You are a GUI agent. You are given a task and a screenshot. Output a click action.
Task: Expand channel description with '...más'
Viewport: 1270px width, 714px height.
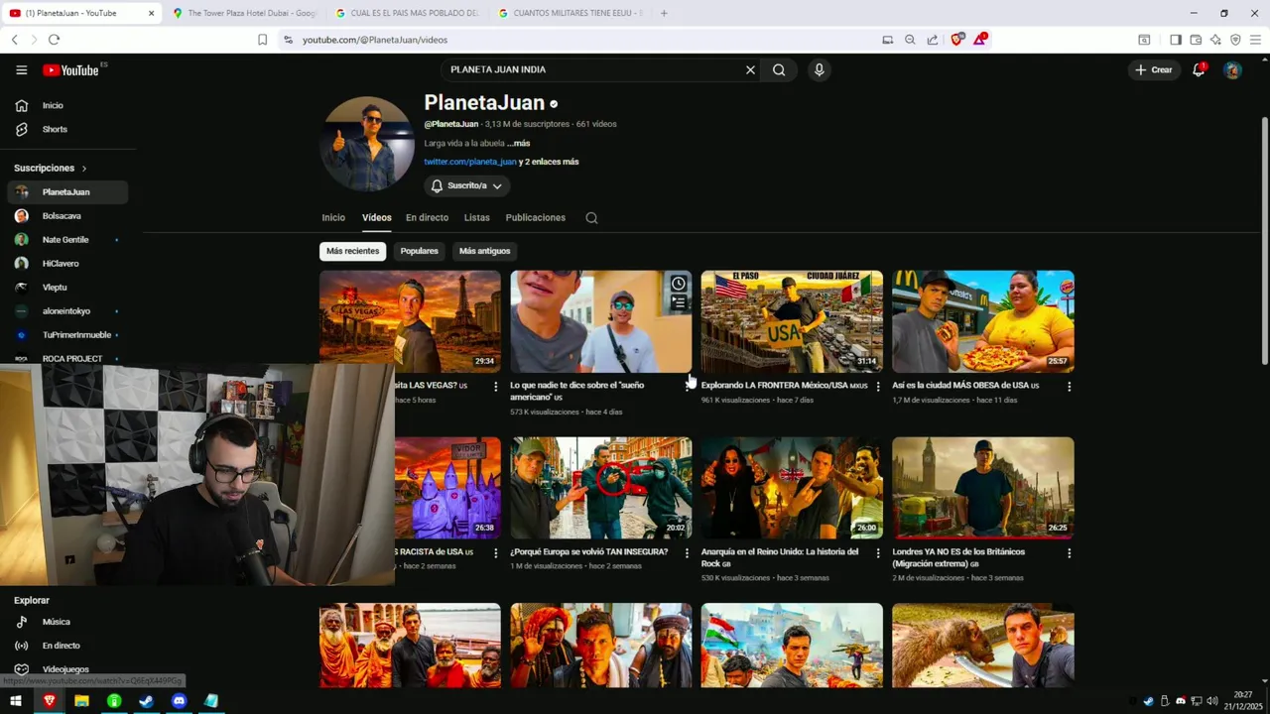pos(518,143)
